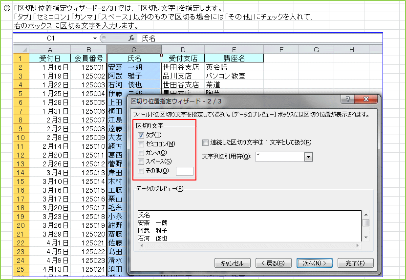Screen dimensions: 406x280
Task: Select column E header
Action: [234, 49]
